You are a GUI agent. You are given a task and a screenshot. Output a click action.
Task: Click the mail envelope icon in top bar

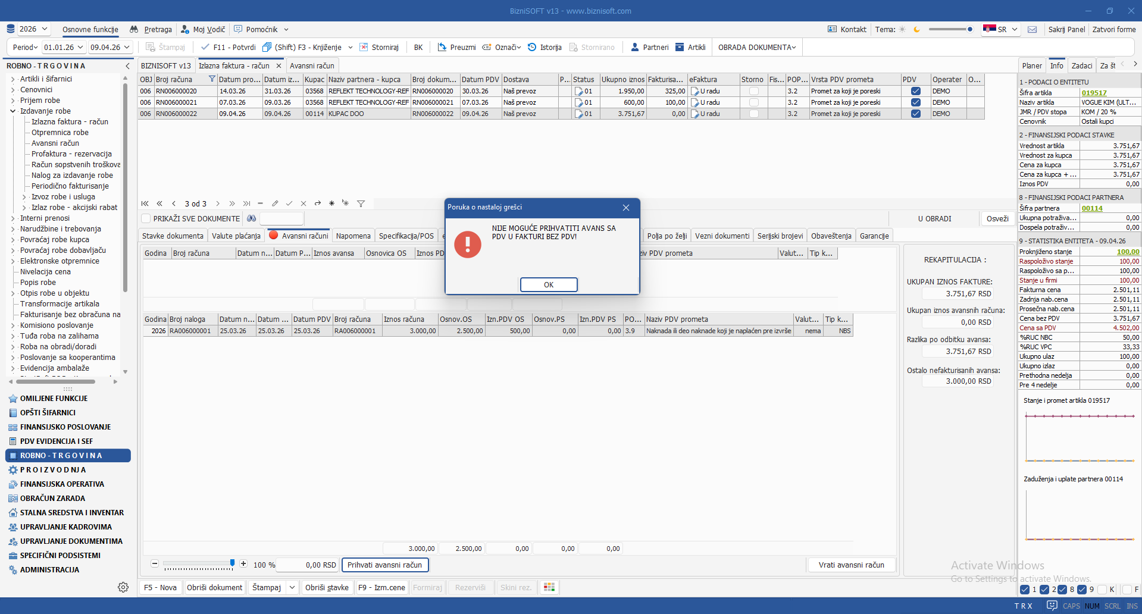pyautogui.click(x=1032, y=29)
